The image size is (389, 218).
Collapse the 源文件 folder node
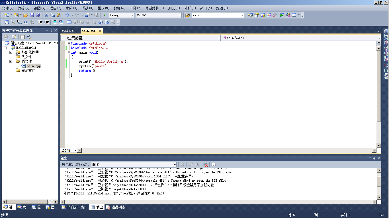11,61
